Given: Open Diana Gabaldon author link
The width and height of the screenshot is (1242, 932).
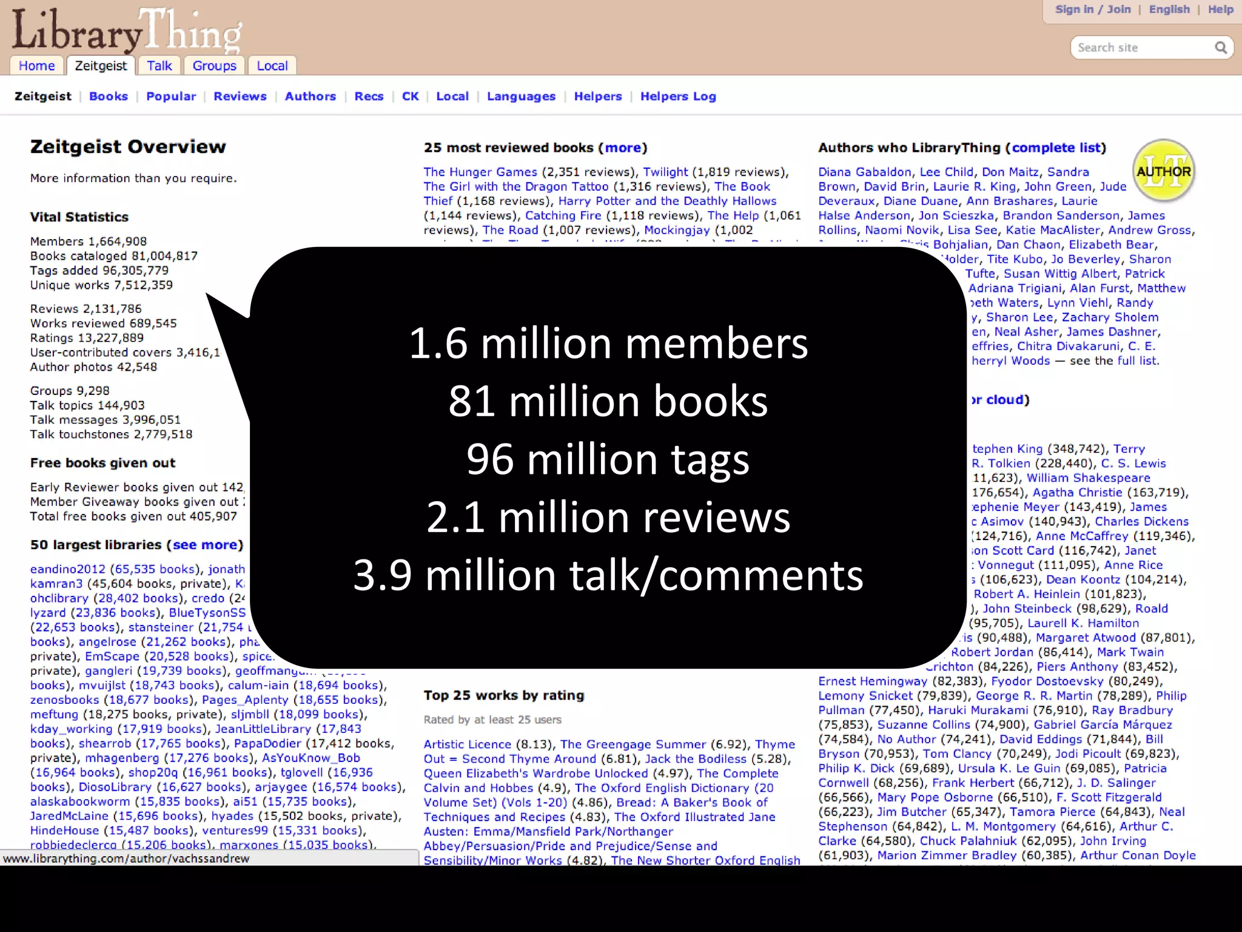Looking at the screenshot, I should (865, 172).
